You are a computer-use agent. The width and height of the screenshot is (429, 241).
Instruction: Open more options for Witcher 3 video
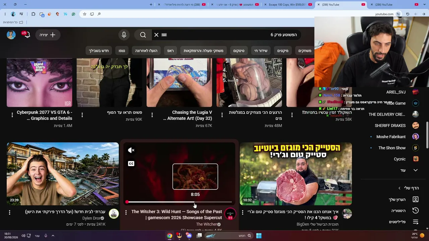[x=126, y=212]
